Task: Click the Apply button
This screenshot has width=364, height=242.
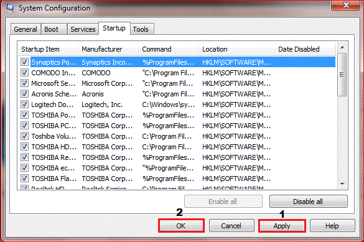Action: coord(282,226)
